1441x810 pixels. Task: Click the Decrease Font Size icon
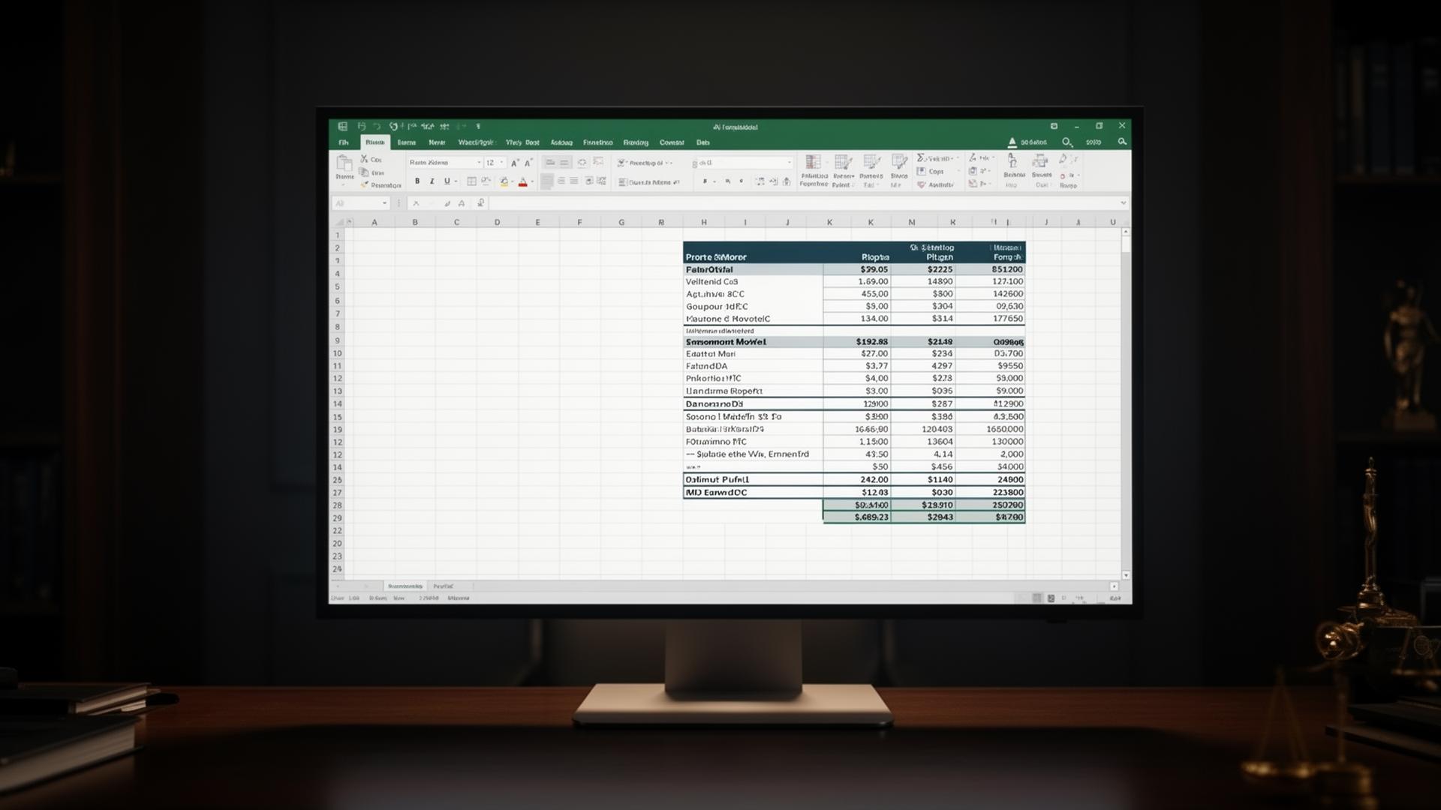pos(528,163)
